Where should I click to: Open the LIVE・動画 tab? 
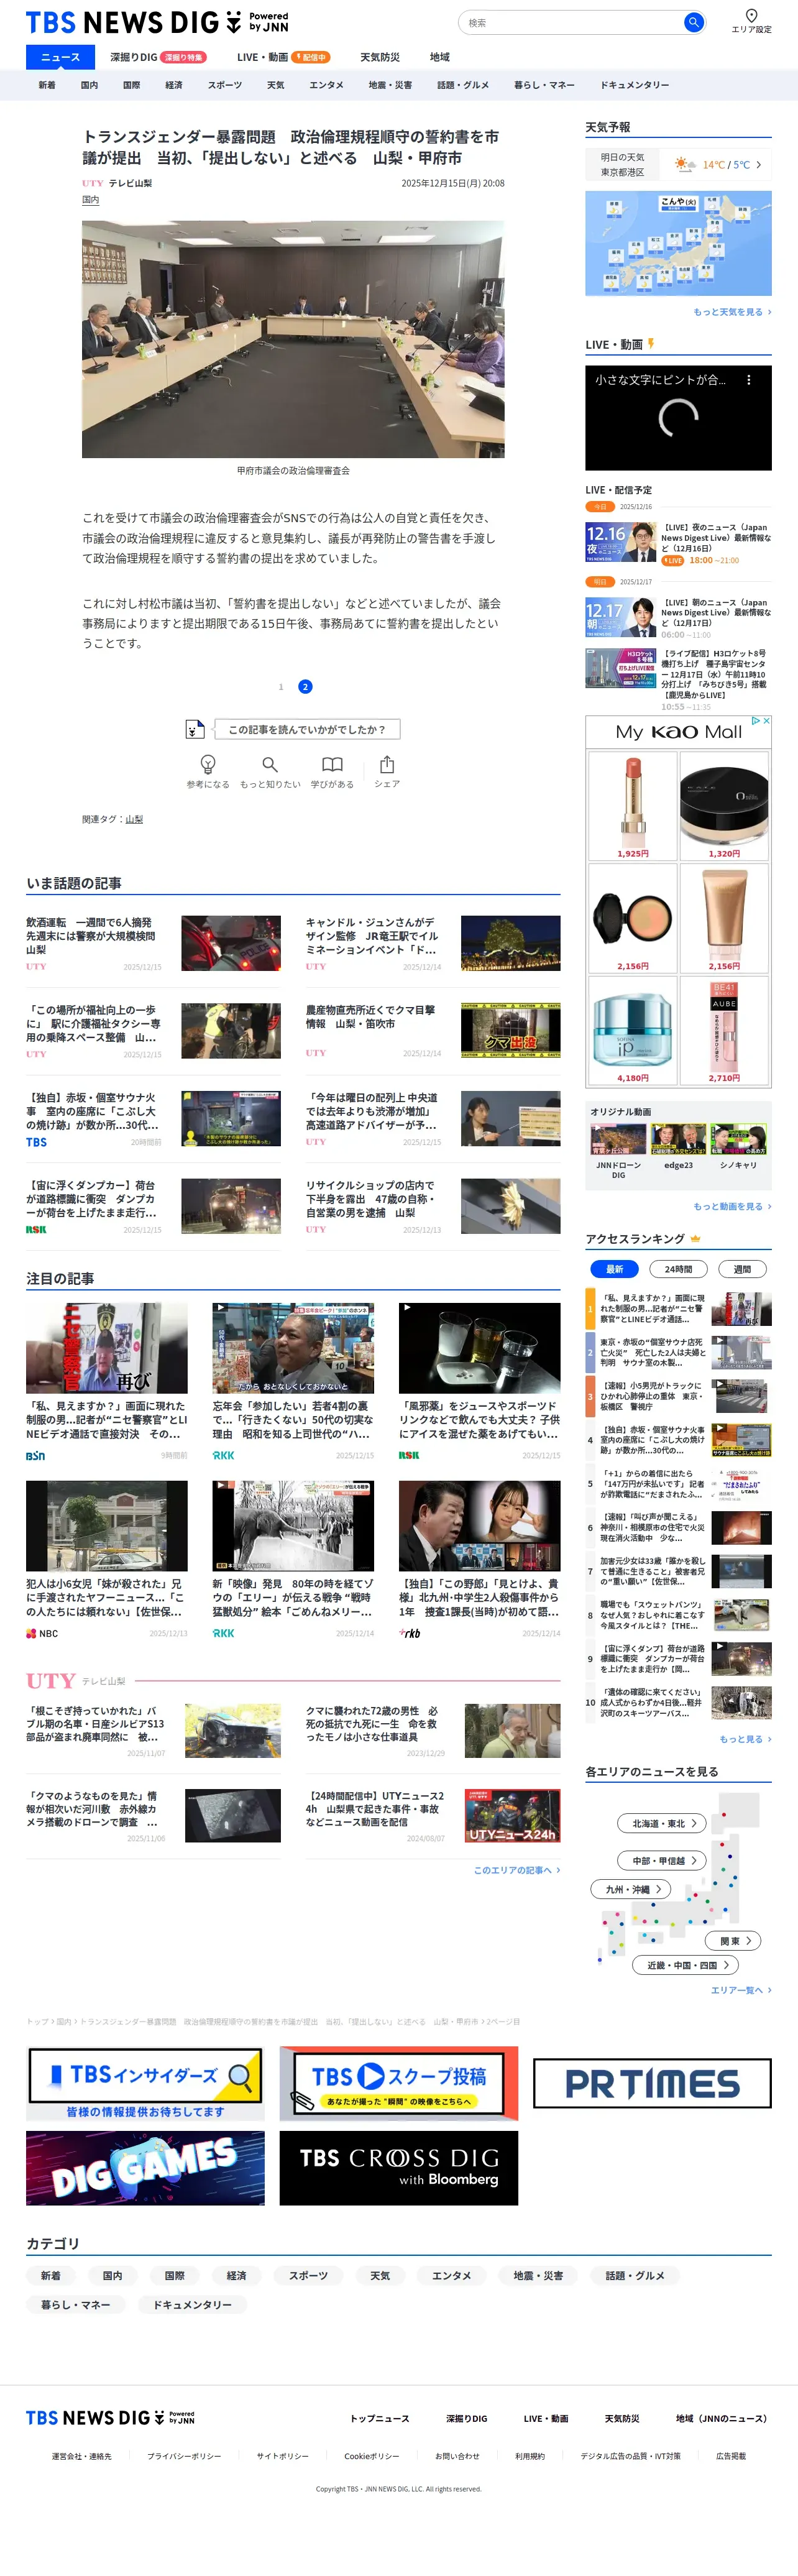pyautogui.click(x=283, y=57)
